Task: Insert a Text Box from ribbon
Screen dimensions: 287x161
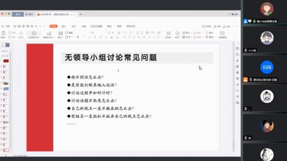Action: click(168, 33)
